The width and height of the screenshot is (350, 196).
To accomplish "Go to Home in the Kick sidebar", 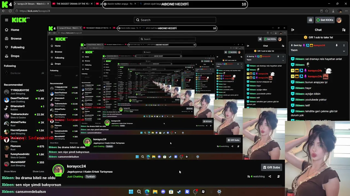I will coord(12,30).
